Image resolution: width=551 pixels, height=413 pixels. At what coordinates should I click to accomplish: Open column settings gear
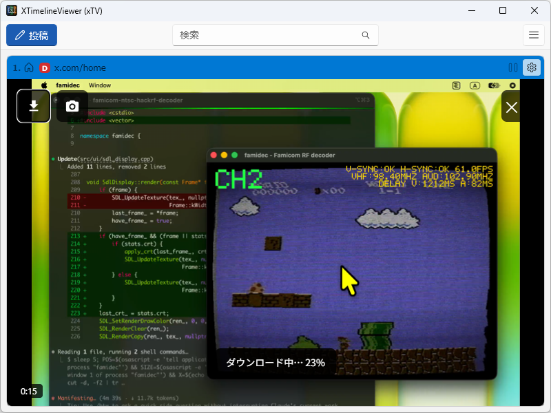coord(531,67)
